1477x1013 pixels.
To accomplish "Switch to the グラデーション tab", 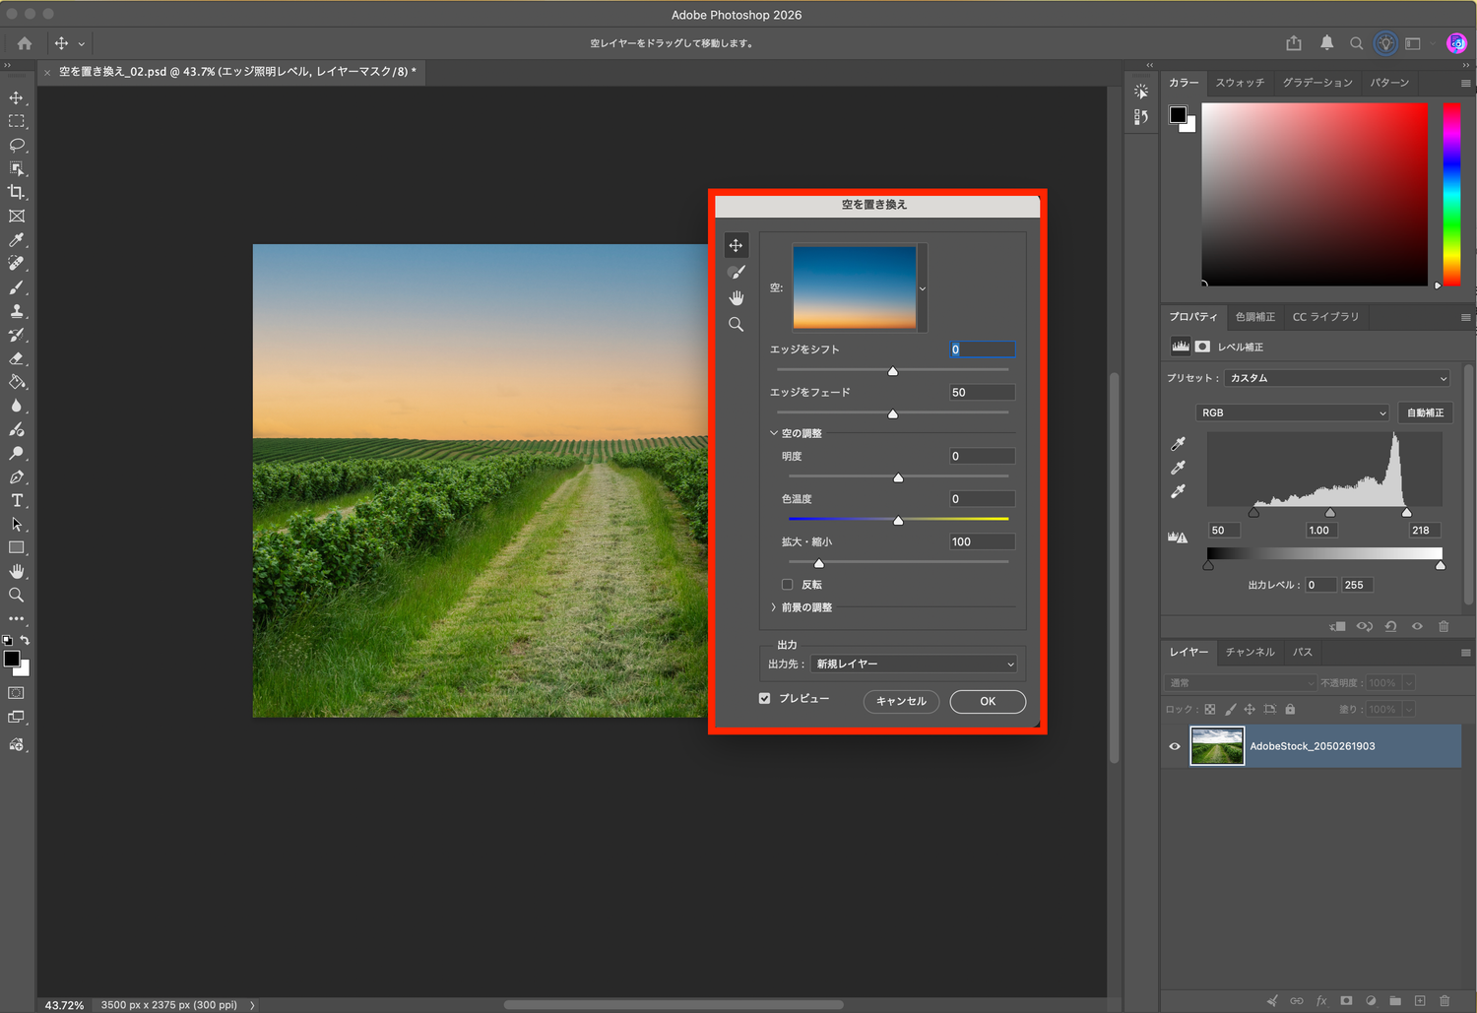I will click(1317, 83).
